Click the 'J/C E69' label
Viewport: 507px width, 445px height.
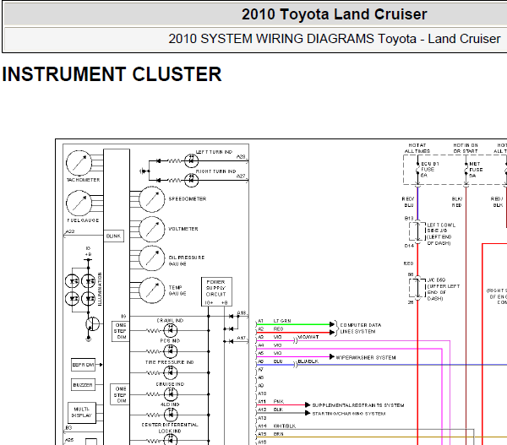(x=436, y=279)
